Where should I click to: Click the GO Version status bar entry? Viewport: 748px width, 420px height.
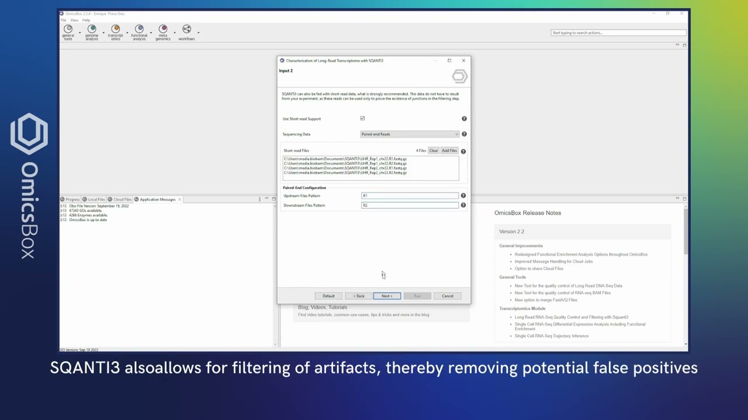click(79, 349)
